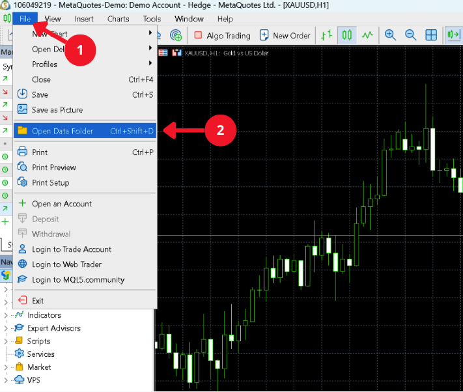The width and height of the screenshot is (463, 392).
Task: Click the Save as Picture menu icon
Action: point(22,109)
